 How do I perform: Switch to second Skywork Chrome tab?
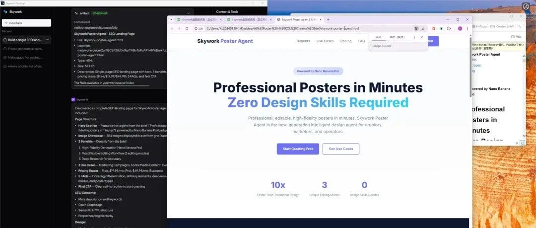249,19
